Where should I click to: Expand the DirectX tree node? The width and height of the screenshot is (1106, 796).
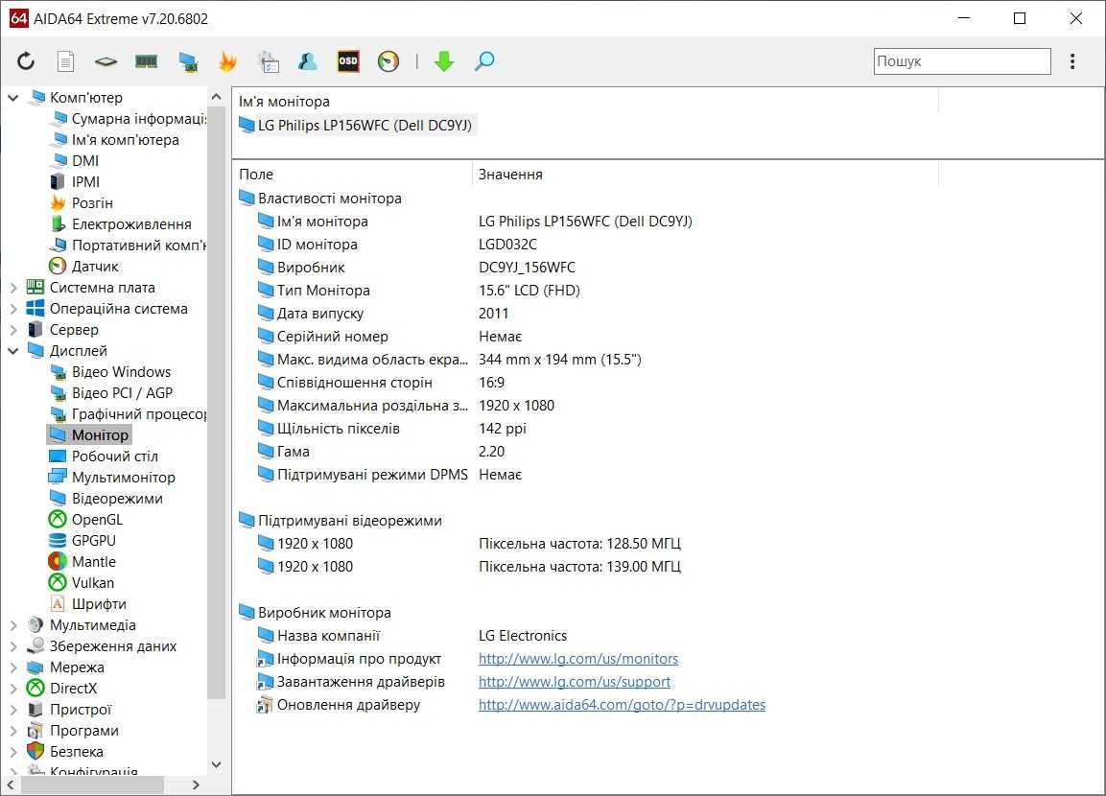pyautogui.click(x=12, y=689)
